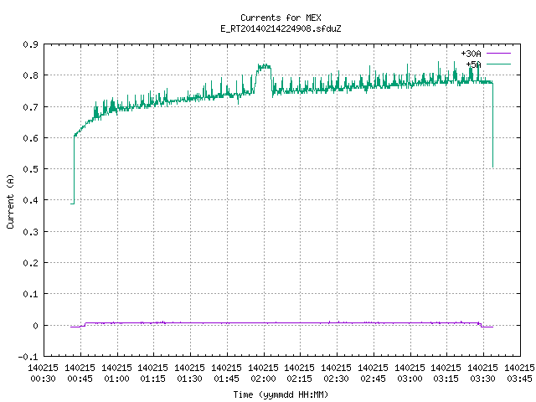Click x-axis tick label 140215 03:30
Screen dimensions: 536x402
[x=483, y=373]
